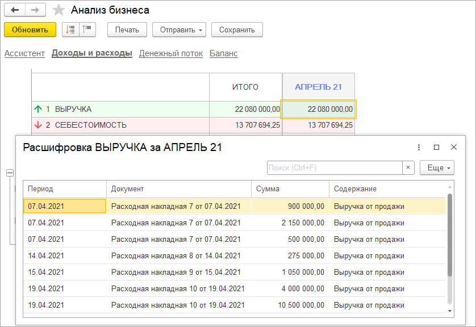Collapse the tree group with minus box
The height and width of the screenshot is (327, 476).
pos(9,173)
